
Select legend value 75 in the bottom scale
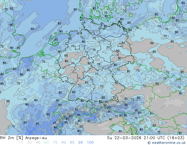pos(55,143)
